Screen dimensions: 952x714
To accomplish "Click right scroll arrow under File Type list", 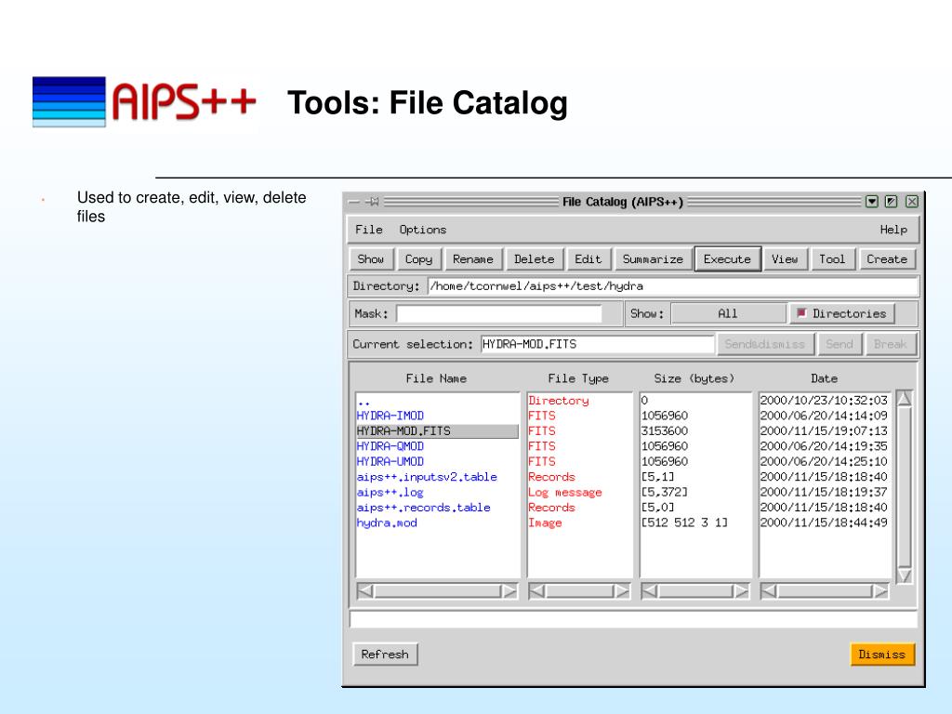I will (622, 590).
